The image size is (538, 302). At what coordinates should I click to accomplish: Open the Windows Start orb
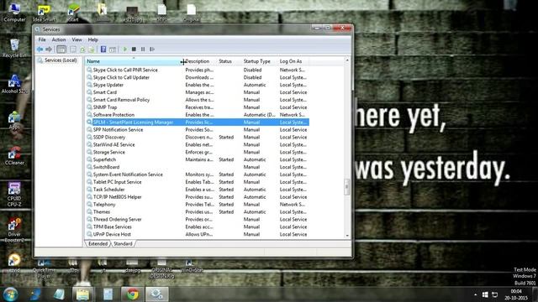[x=10, y=294]
